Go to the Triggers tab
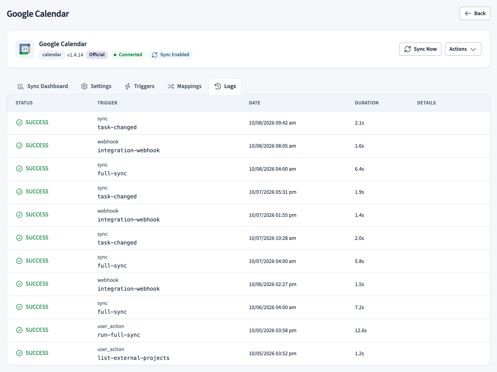Viewport: 497px width, 372px height. click(x=139, y=86)
